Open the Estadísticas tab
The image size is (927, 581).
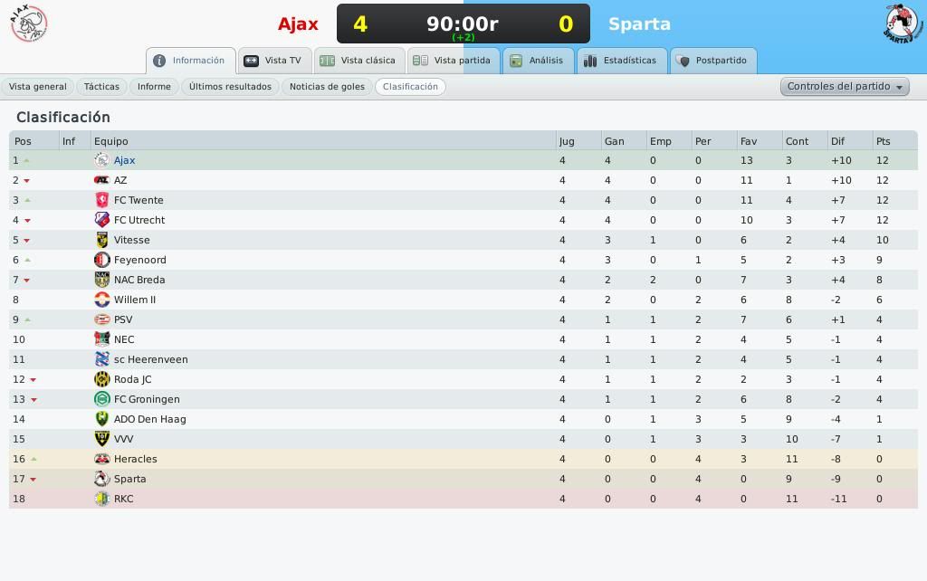point(621,61)
